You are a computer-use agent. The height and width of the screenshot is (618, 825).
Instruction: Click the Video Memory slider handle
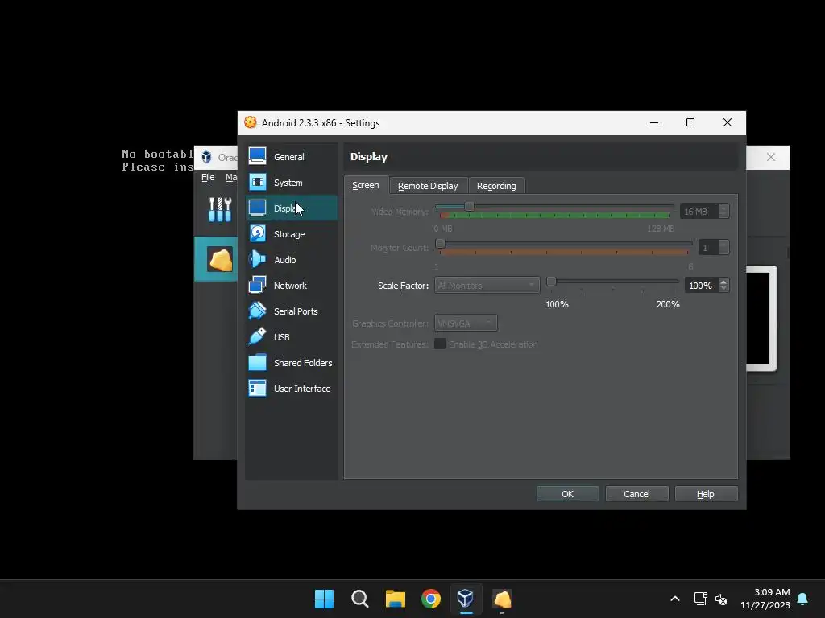(x=469, y=207)
